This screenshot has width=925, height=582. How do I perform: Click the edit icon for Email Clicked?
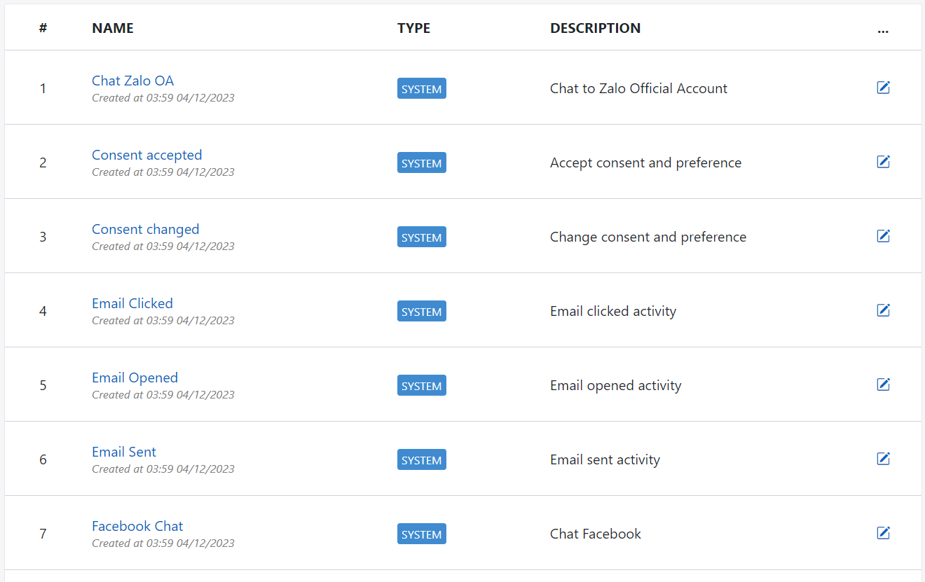pyautogui.click(x=883, y=310)
